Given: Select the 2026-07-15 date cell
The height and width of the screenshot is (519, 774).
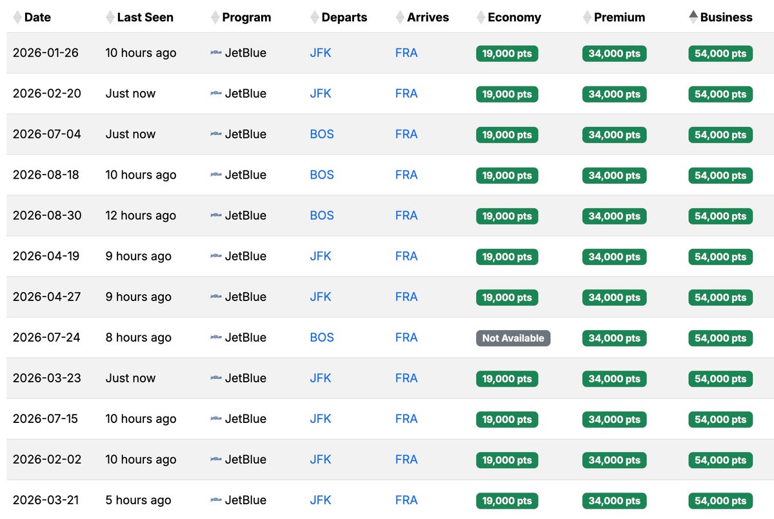Looking at the screenshot, I should point(45,419).
